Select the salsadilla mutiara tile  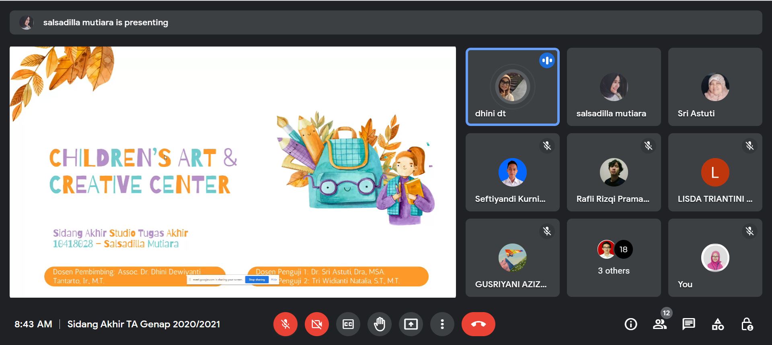pyautogui.click(x=614, y=87)
